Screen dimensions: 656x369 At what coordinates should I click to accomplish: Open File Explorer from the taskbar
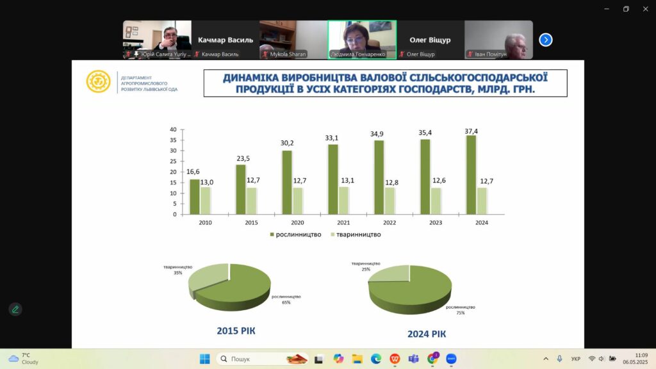click(357, 359)
